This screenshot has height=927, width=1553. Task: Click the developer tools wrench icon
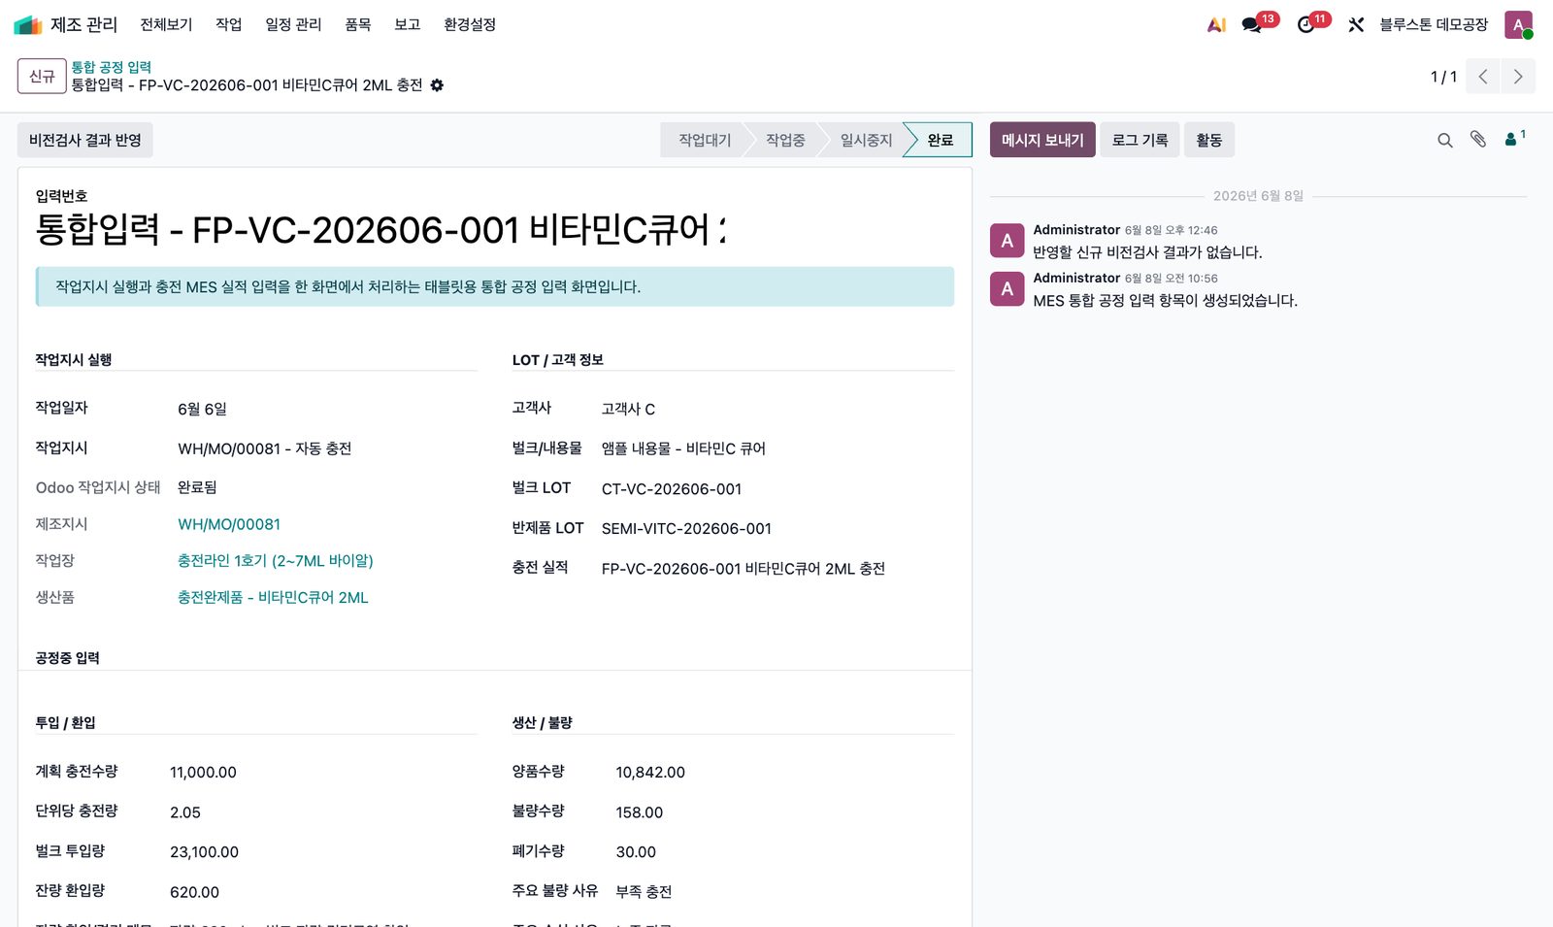click(1356, 25)
